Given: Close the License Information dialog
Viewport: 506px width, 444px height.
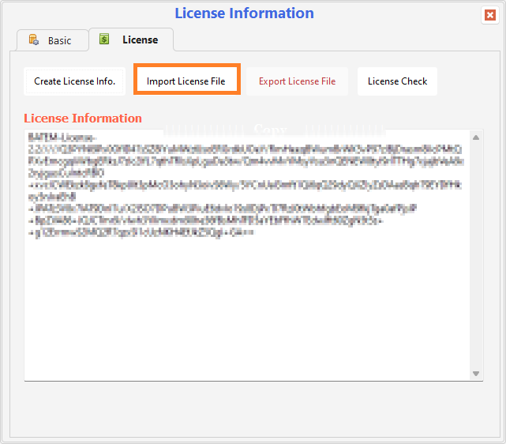Looking at the screenshot, I should tap(489, 15).
